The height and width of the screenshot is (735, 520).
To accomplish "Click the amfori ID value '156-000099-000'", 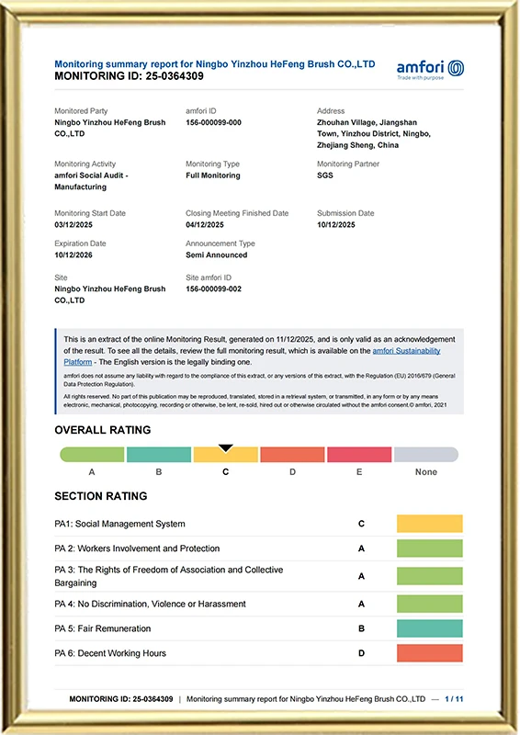I will tap(213, 122).
